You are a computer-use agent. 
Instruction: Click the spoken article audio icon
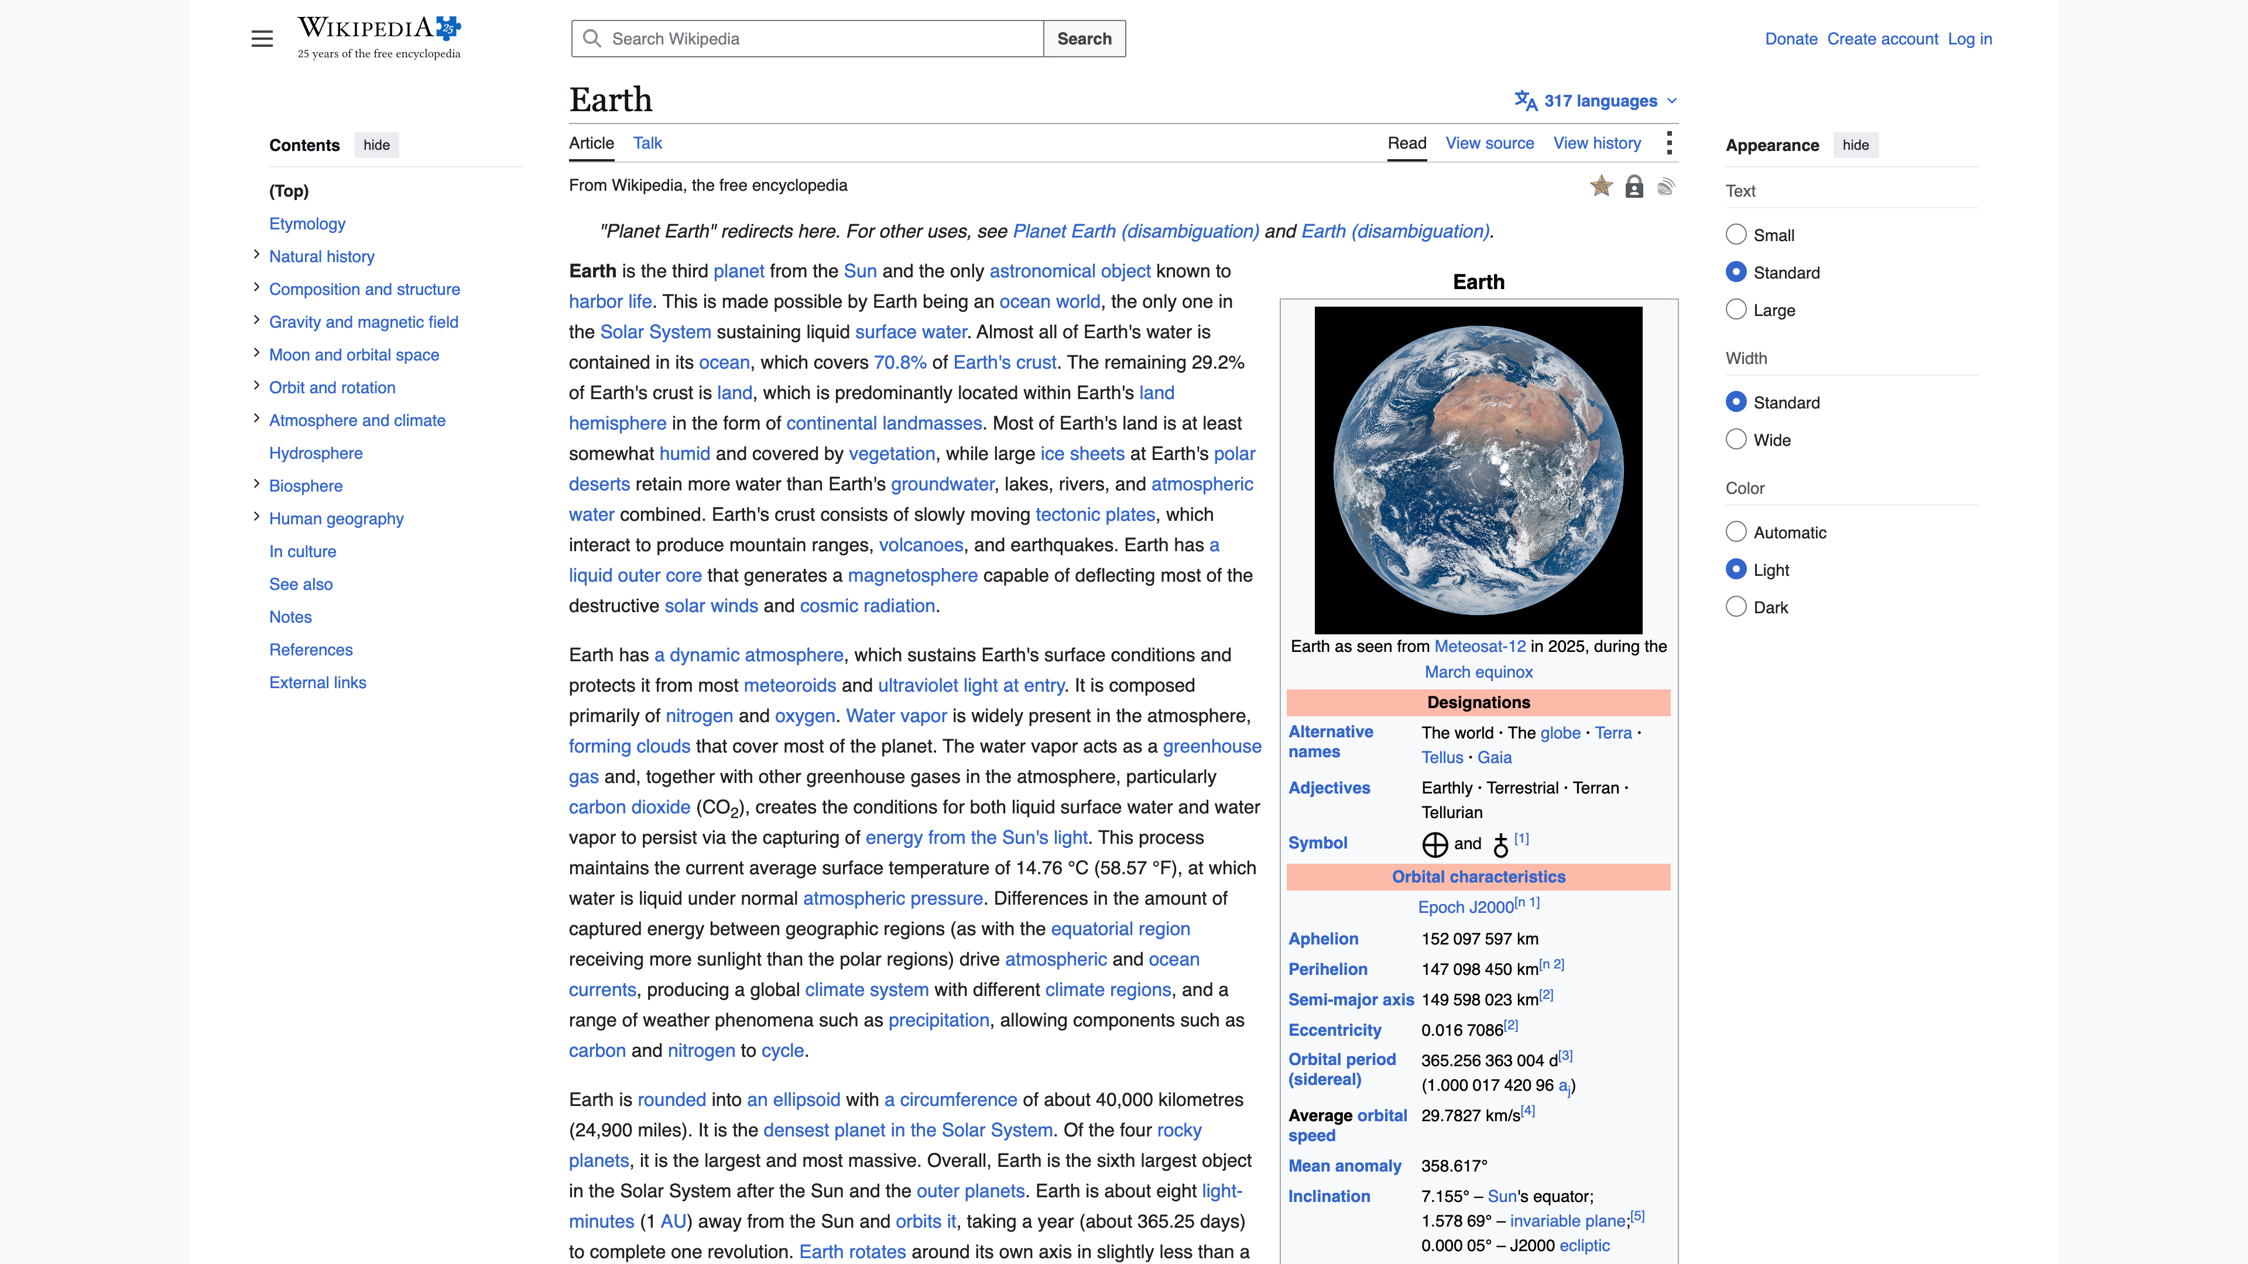click(x=1666, y=187)
